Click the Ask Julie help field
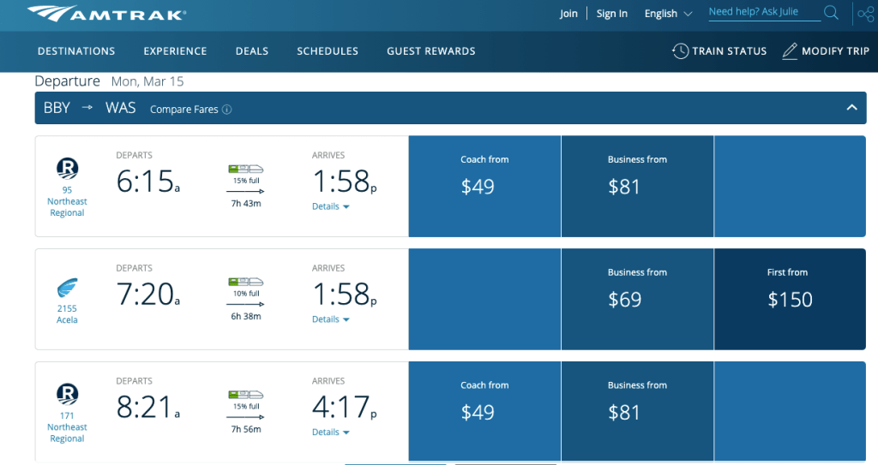The width and height of the screenshot is (878, 465). [763, 13]
